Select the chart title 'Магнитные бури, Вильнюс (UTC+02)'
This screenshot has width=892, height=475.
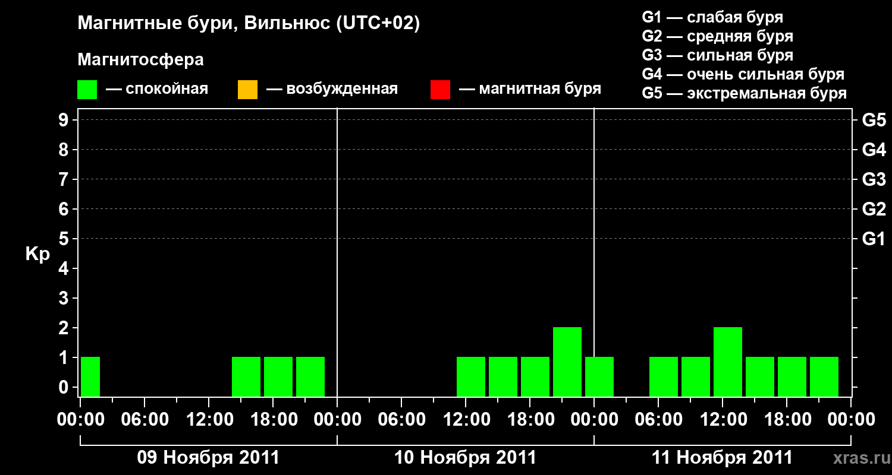(x=249, y=24)
